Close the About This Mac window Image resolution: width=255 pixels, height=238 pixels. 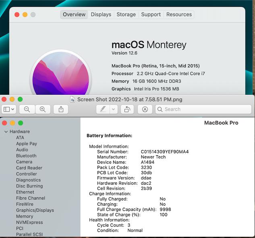17,15
